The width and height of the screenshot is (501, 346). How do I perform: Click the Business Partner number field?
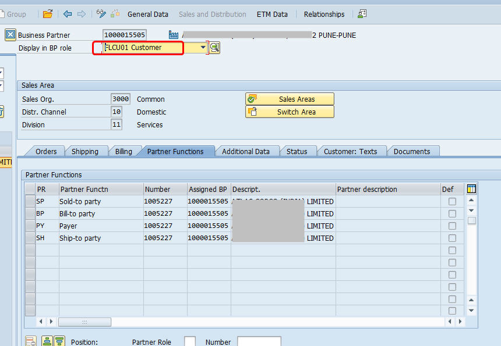point(125,35)
